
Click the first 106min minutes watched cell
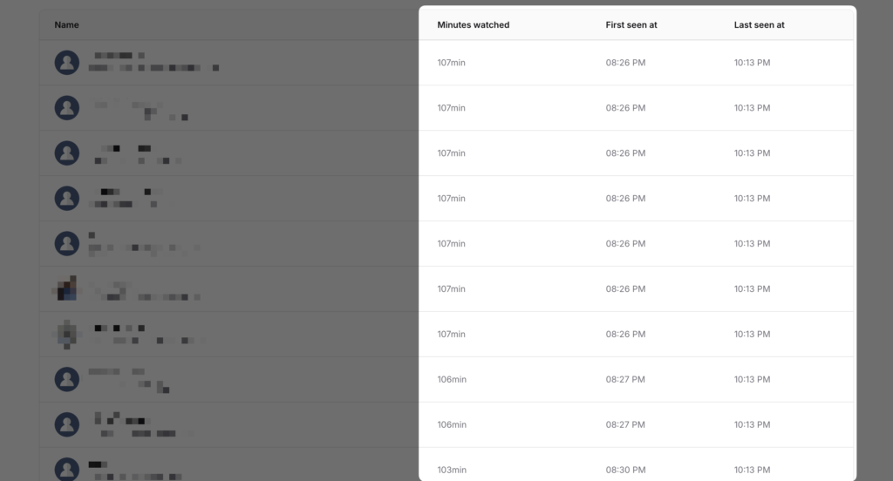(x=452, y=379)
